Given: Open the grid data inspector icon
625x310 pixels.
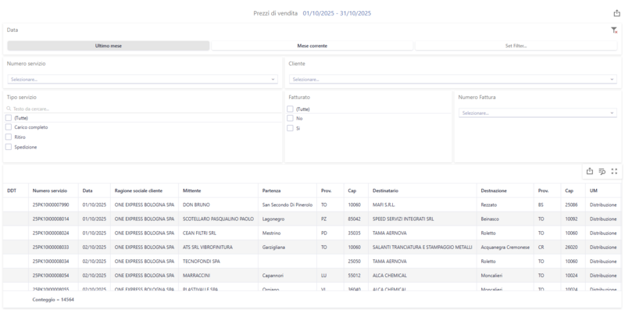Looking at the screenshot, I should pos(602,171).
